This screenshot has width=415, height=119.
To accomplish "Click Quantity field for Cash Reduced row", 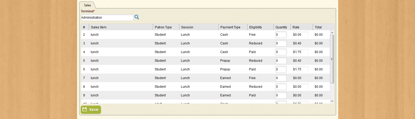I will click(281, 43).
